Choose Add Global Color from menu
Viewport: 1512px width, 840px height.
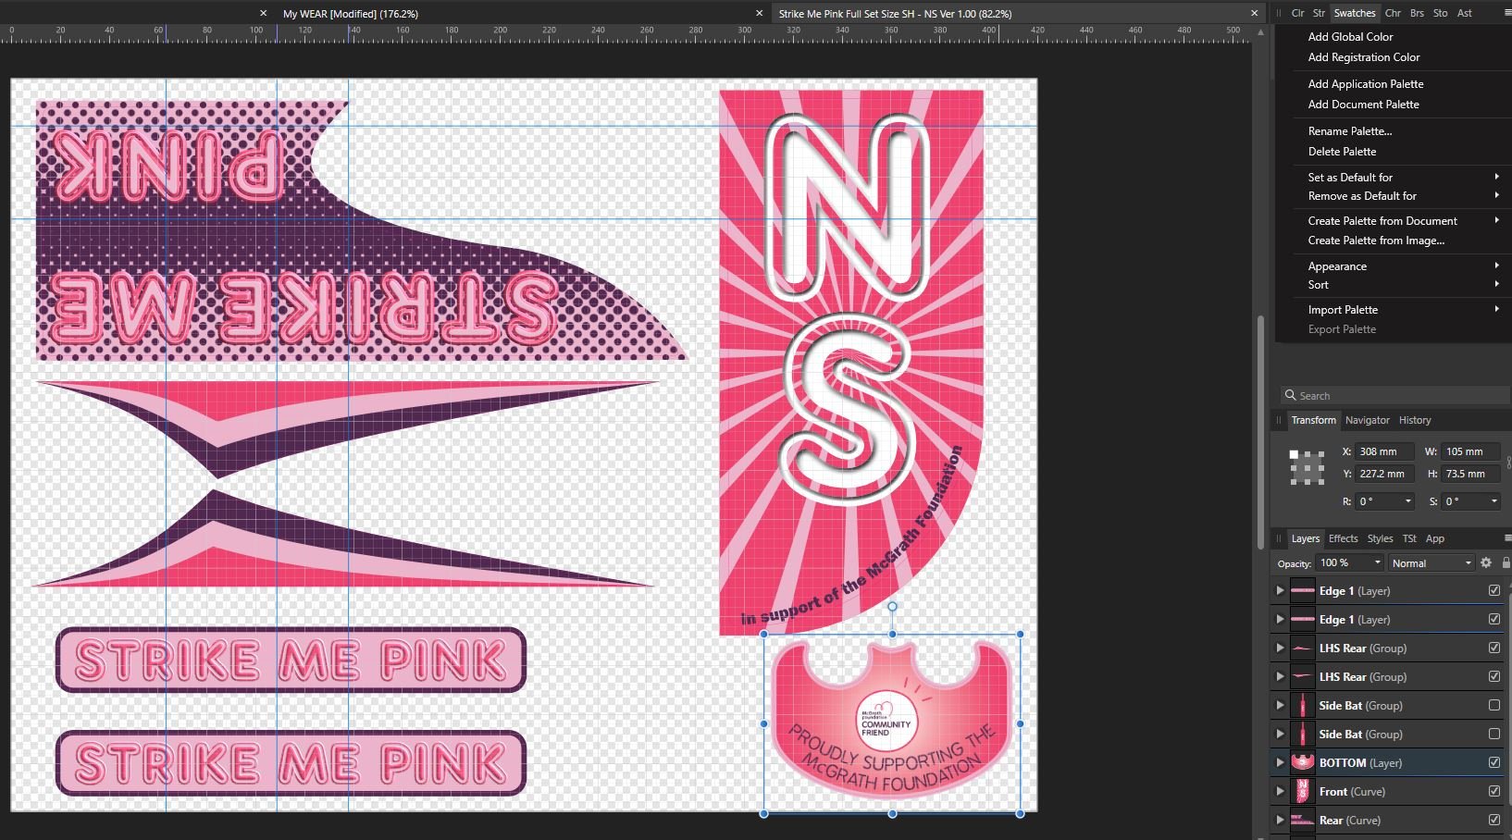1350,37
